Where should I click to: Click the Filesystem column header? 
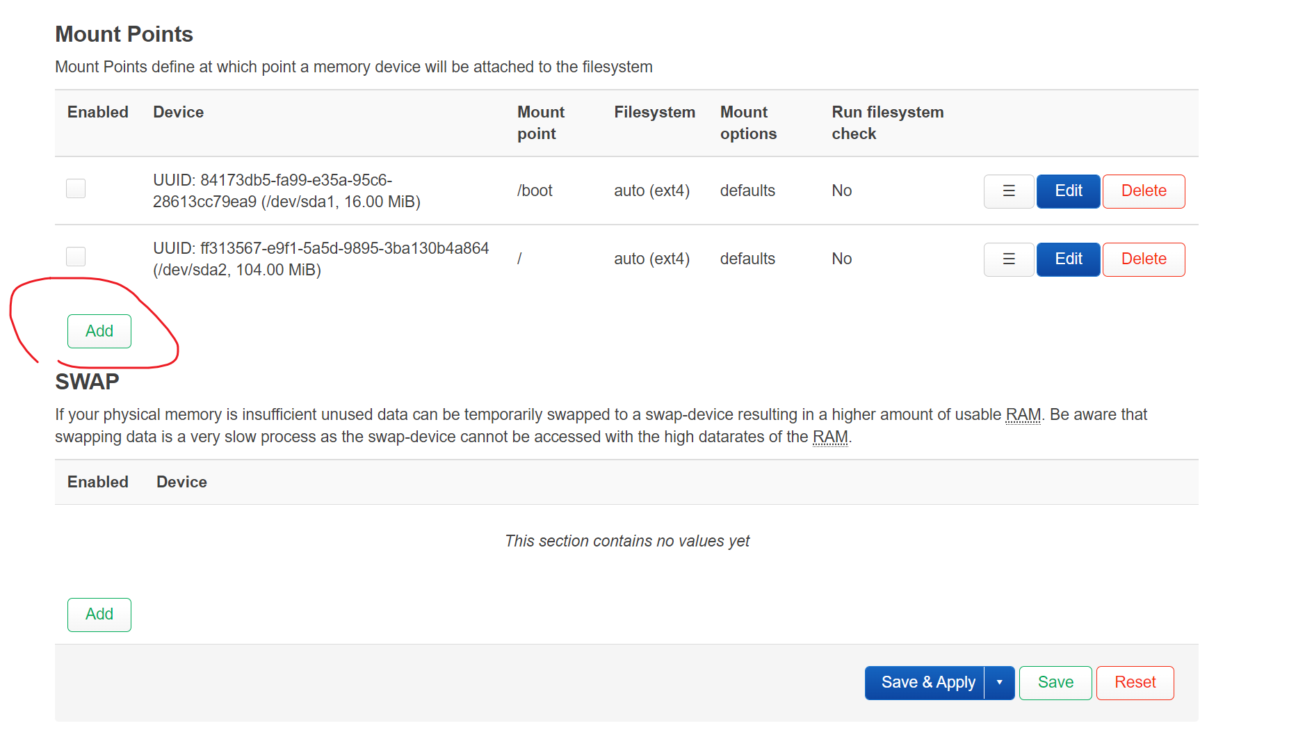click(x=654, y=113)
